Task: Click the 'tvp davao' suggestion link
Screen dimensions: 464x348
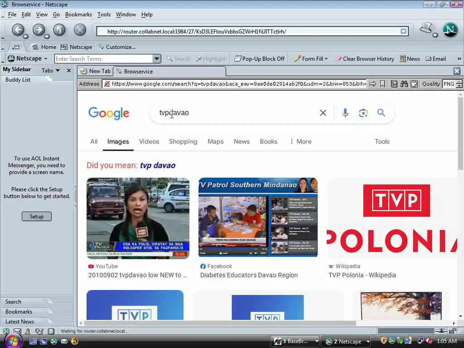Action: coord(158,165)
